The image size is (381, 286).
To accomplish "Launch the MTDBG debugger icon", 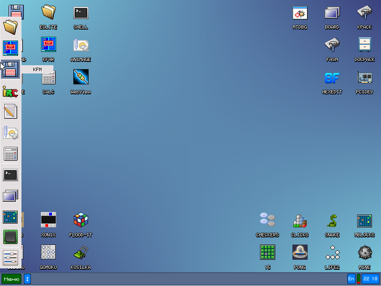I will click(x=300, y=13).
